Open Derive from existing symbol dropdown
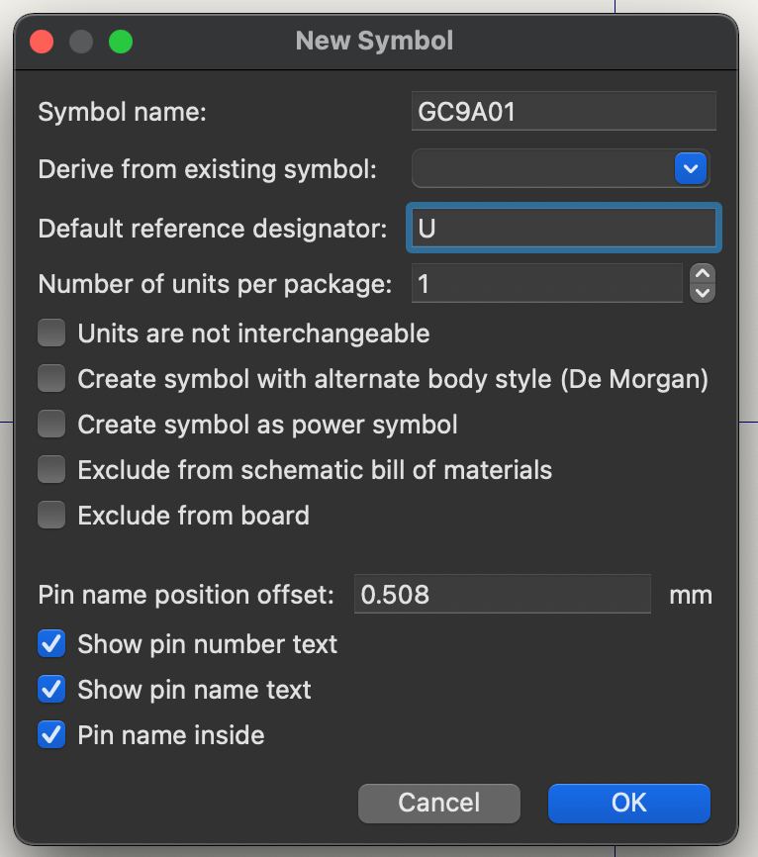 (542, 169)
